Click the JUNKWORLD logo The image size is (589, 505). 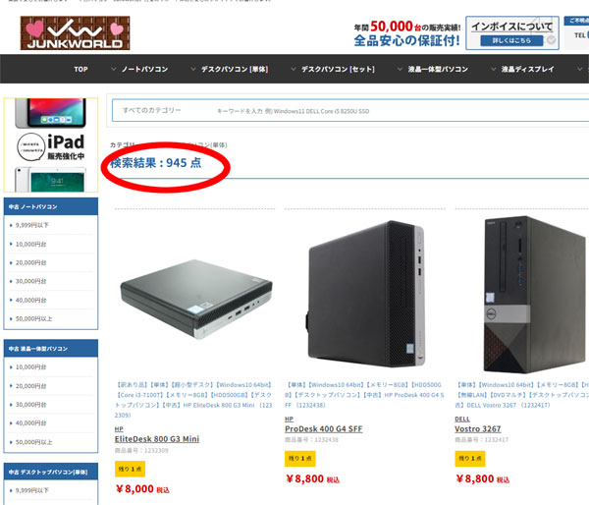(x=76, y=33)
